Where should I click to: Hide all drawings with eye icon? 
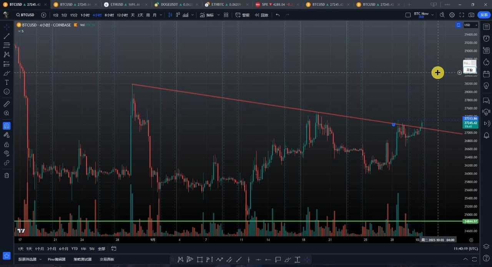[x=7, y=154]
